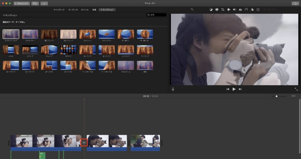Screen dimensions: 301x159
Task: Switch to the タイトル tab
Action: coord(85,10)
